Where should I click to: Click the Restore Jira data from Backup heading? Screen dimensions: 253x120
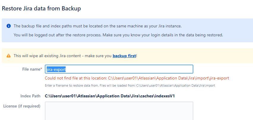click(41, 9)
